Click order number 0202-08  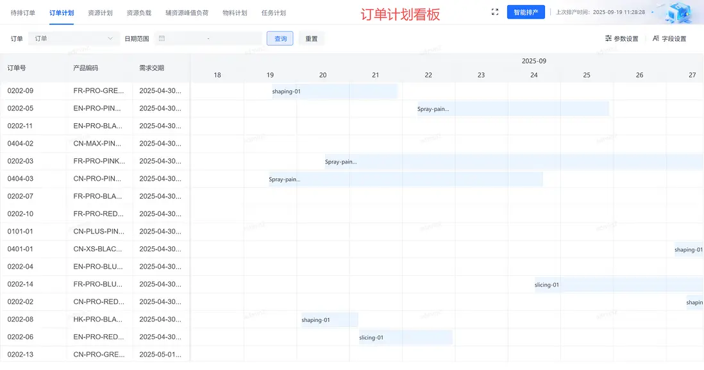pyautogui.click(x=21, y=319)
